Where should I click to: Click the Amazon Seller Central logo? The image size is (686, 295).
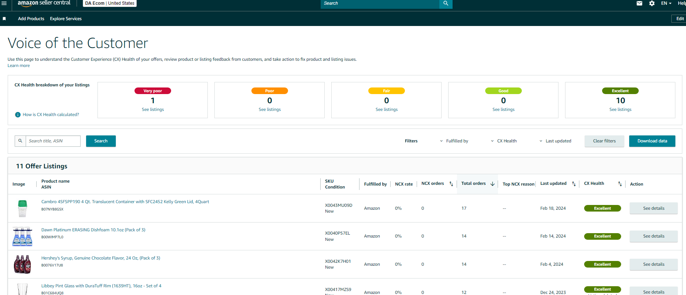click(x=44, y=3)
